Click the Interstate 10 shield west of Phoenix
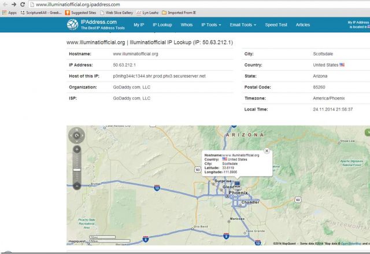Screen dimensions: 370x254 coord(157,188)
